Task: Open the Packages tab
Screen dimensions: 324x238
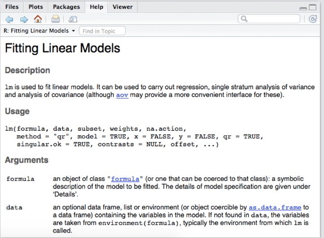Action: tap(66, 7)
